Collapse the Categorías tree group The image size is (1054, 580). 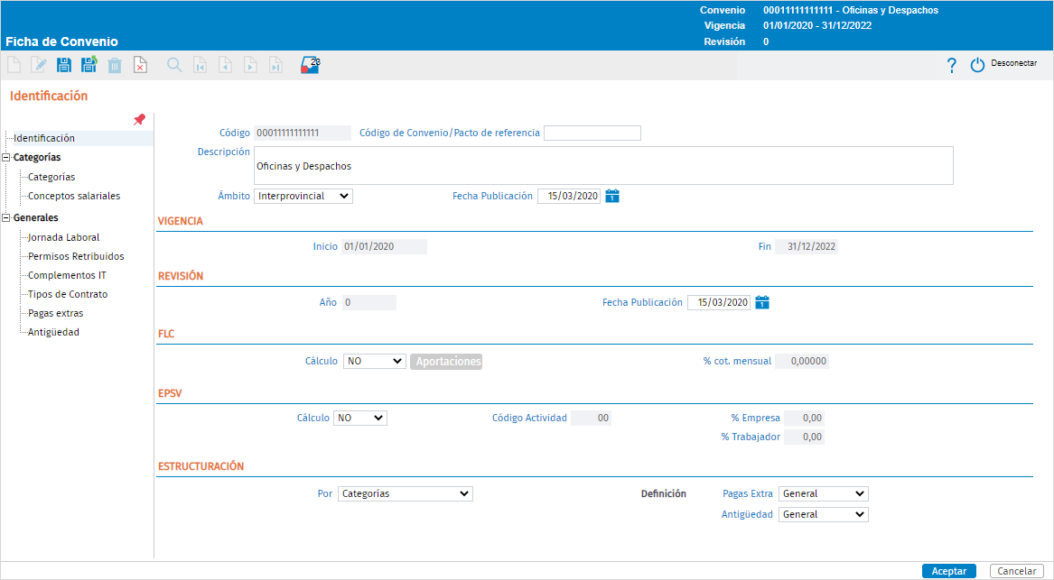(x=6, y=157)
